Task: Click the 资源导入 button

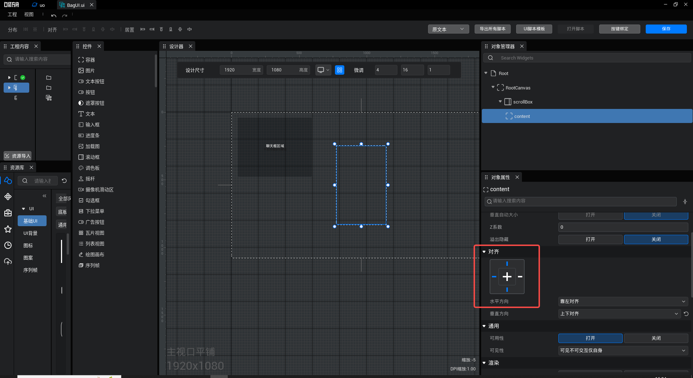Action: pyautogui.click(x=18, y=156)
